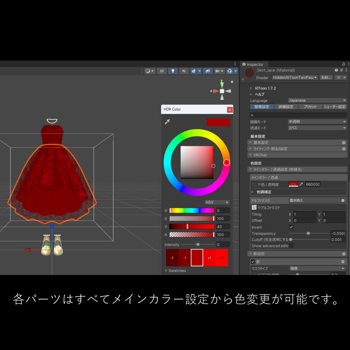Click the Edit... button next to the shader
The height and width of the screenshot is (350, 350).
(x=326, y=78)
